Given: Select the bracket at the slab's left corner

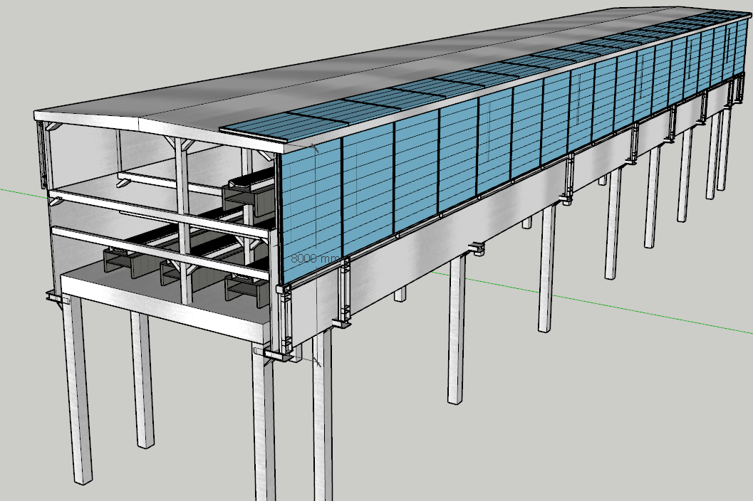Looking at the screenshot, I should coord(56,296).
